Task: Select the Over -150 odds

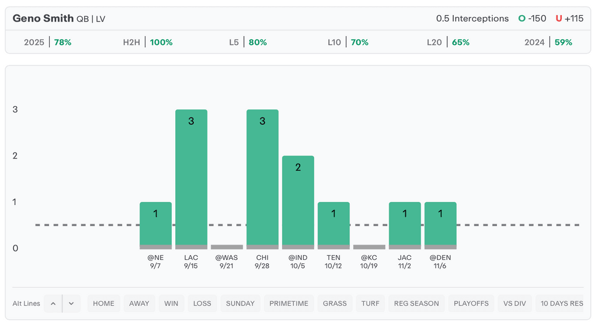Action: [532, 19]
